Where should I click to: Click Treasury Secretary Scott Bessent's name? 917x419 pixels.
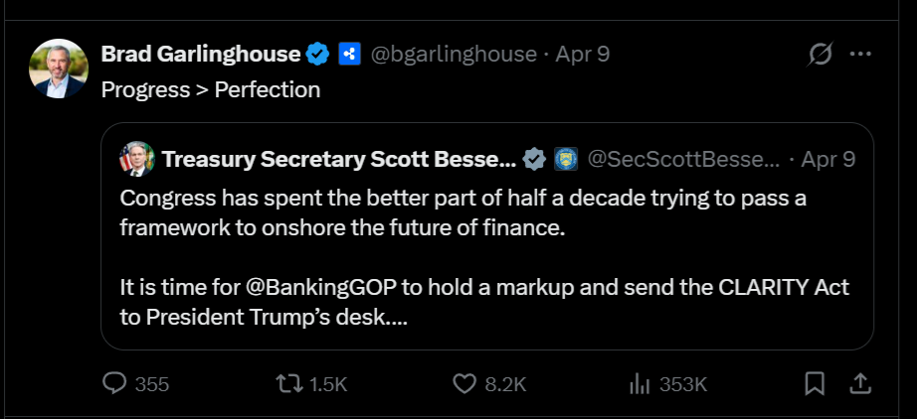pyautogui.click(x=338, y=159)
